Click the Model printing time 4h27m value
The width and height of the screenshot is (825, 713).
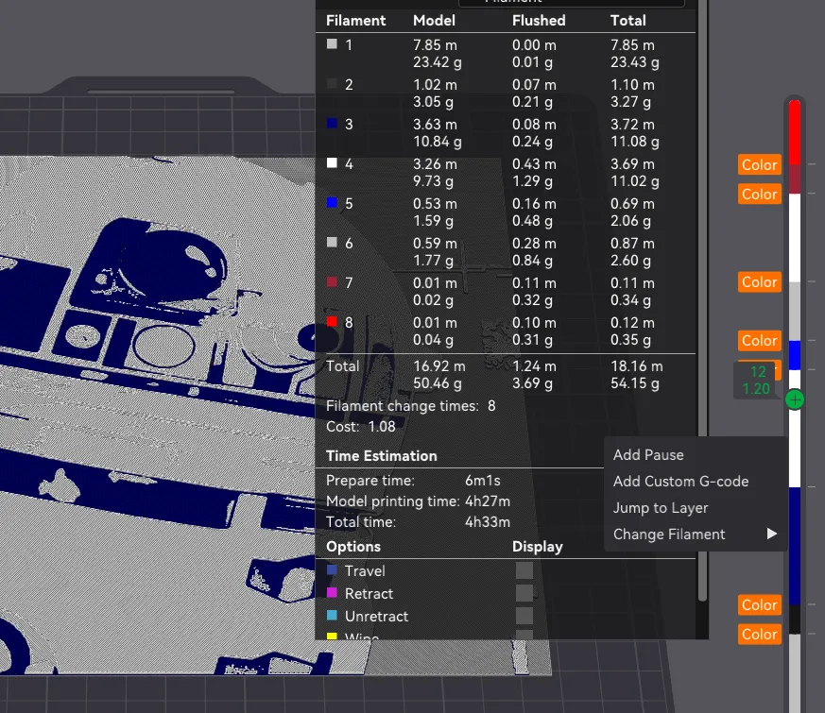pyautogui.click(x=488, y=501)
